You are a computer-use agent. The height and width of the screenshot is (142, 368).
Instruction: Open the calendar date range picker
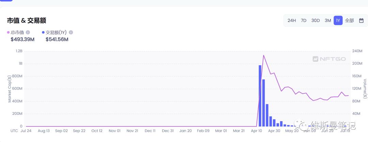361,20
